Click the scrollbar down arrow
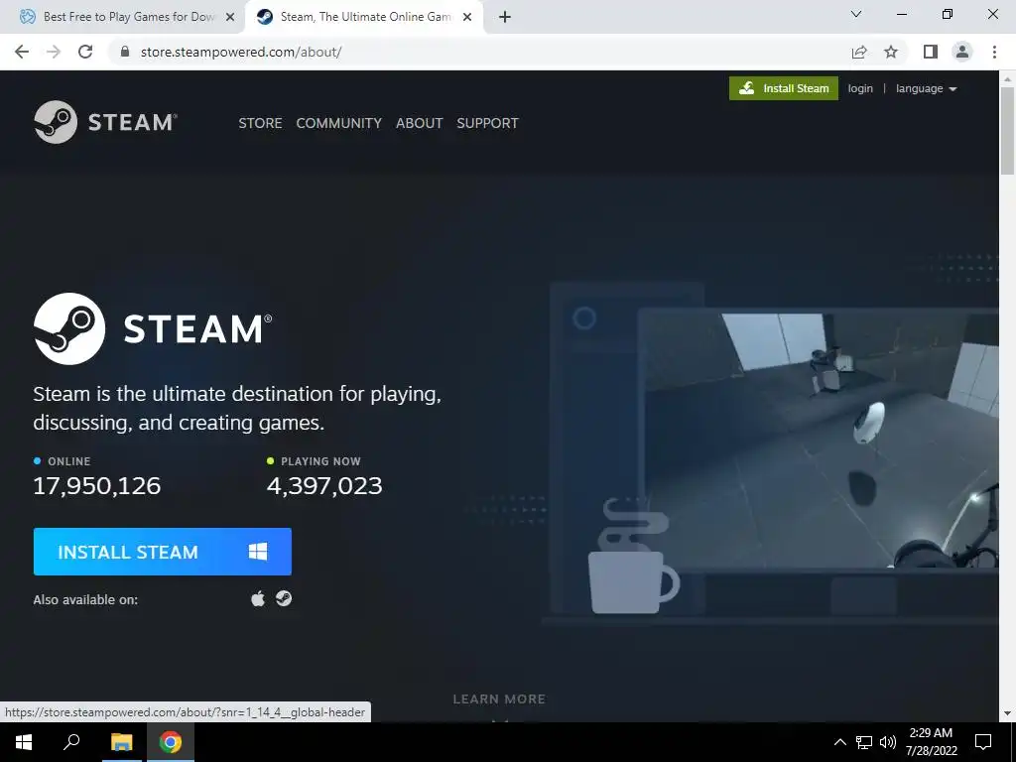Viewport: 1016px width, 762px height. (x=1007, y=714)
